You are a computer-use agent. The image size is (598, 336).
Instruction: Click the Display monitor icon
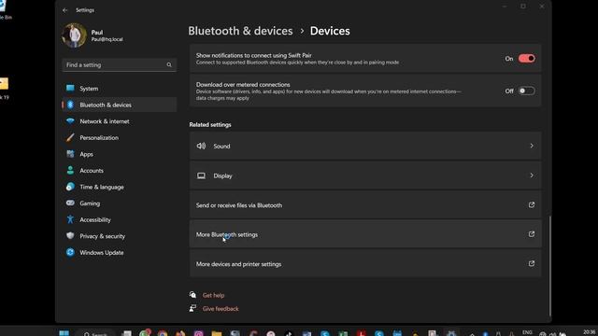201,175
